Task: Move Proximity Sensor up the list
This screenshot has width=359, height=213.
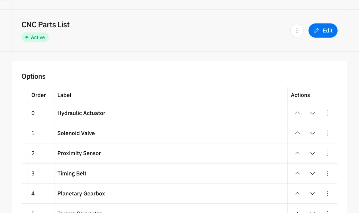Action: 297,153
